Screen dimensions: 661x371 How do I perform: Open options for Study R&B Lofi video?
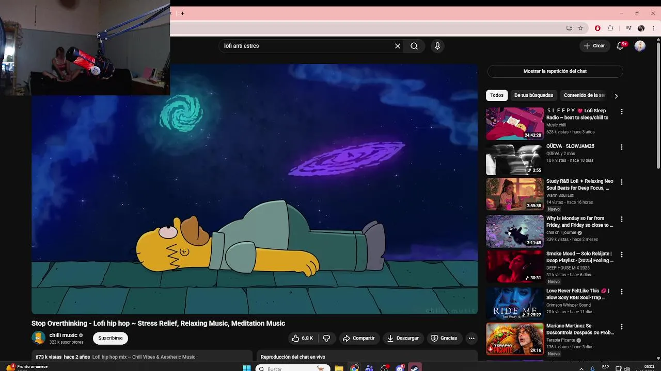[622, 182]
